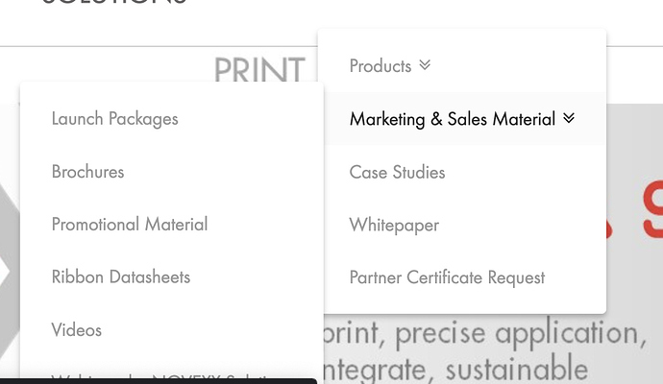Click the partially visible Webinars submenu entry

[144, 377]
